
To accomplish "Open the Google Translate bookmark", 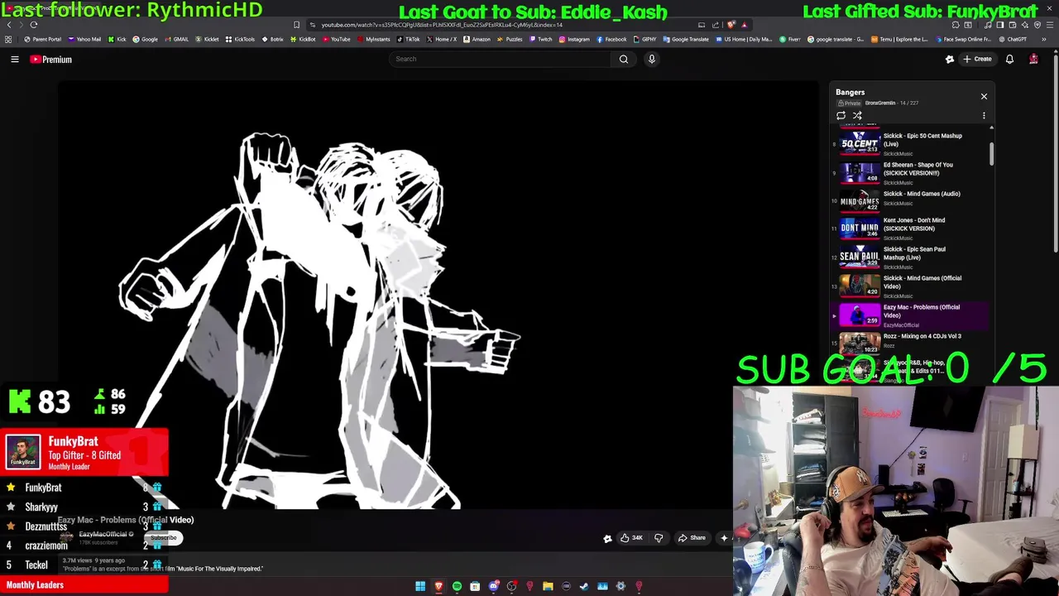I will pyautogui.click(x=686, y=39).
